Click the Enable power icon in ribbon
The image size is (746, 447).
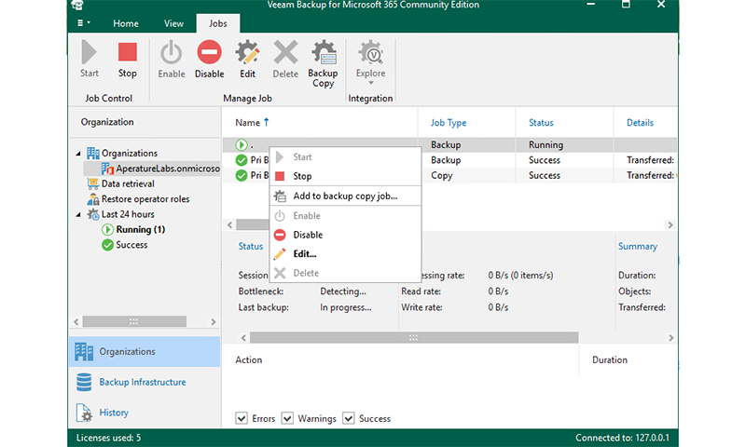click(172, 53)
